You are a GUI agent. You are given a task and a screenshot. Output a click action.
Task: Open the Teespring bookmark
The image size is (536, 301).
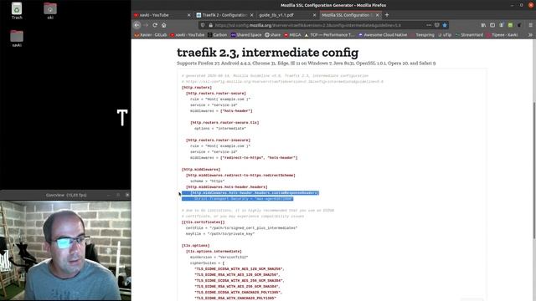(422, 35)
